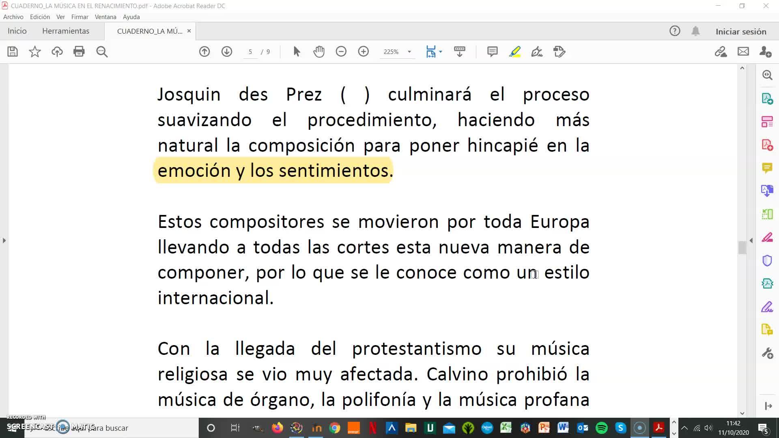
Task: Send file by email envelope icon
Action: click(x=743, y=52)
